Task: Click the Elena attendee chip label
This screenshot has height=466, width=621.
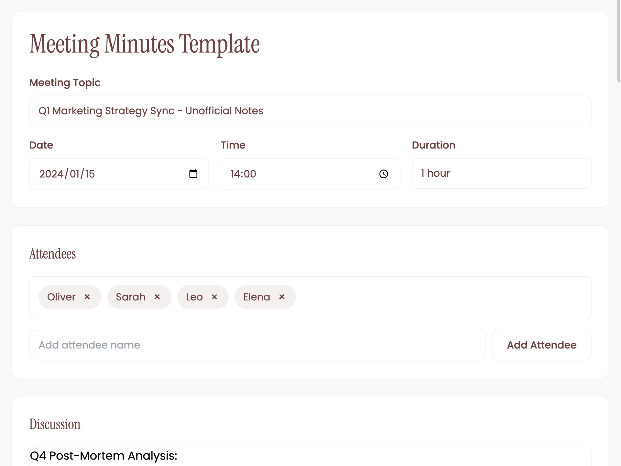Action: point(256,297)
